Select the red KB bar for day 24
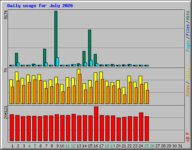The width and height of the screenshot is (192, 150). (141, 127)
